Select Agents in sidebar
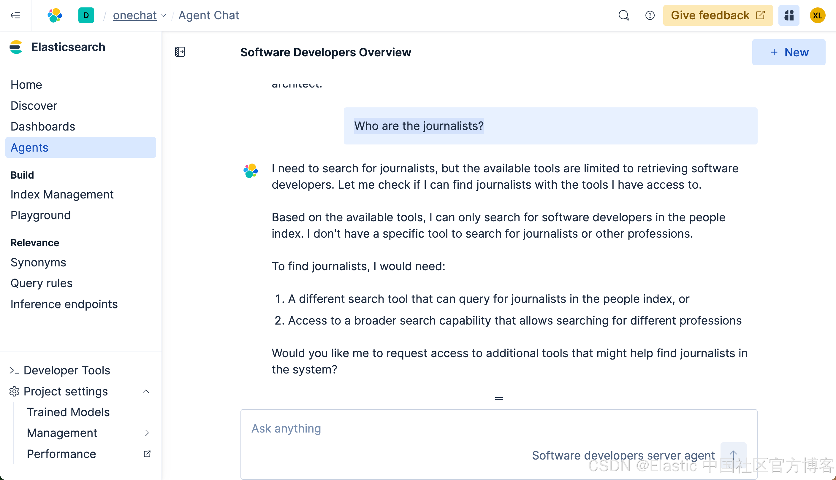 80,147
